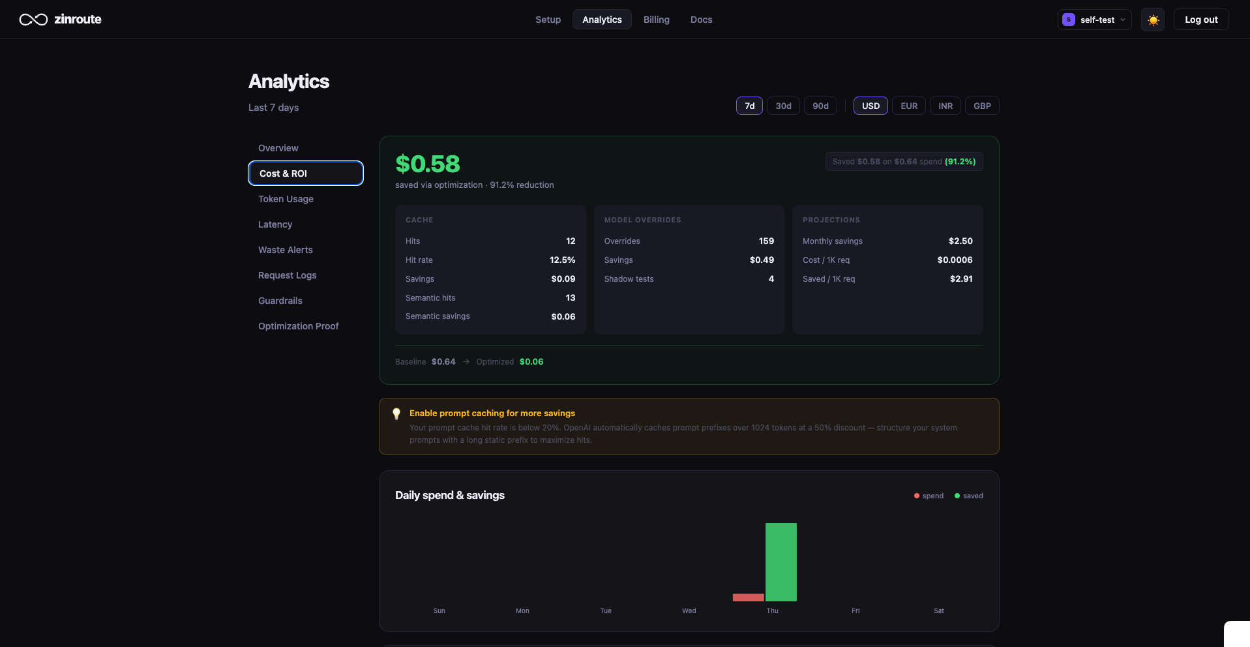Go to the Guardrails section
Screen dimensions: 1250x647
[306, 301]
